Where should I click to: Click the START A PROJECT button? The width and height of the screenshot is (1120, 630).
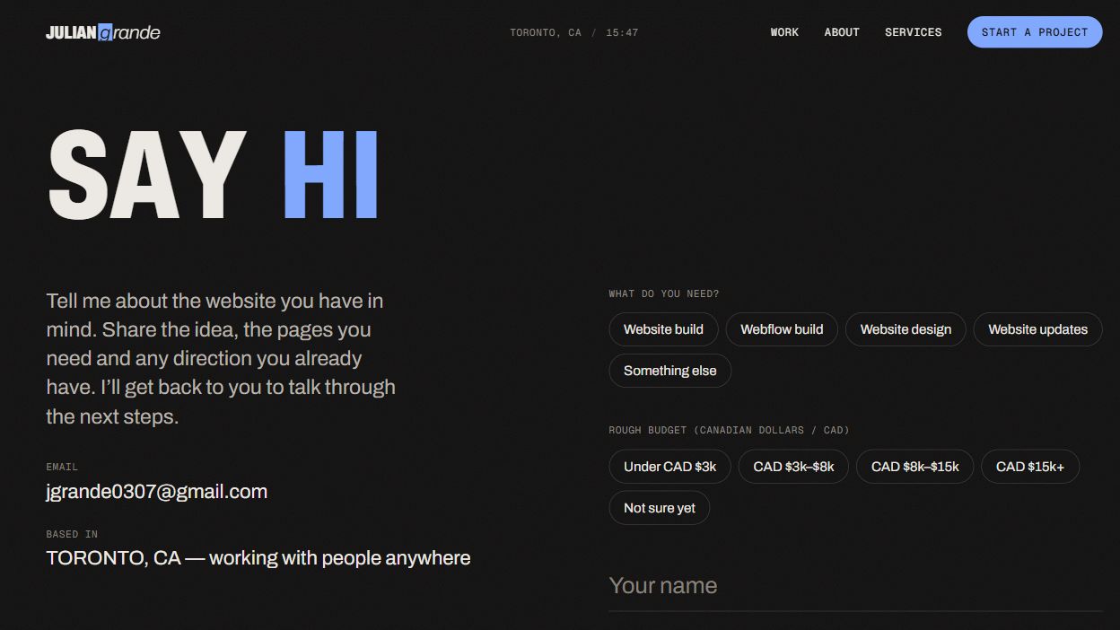[1035, 32]
